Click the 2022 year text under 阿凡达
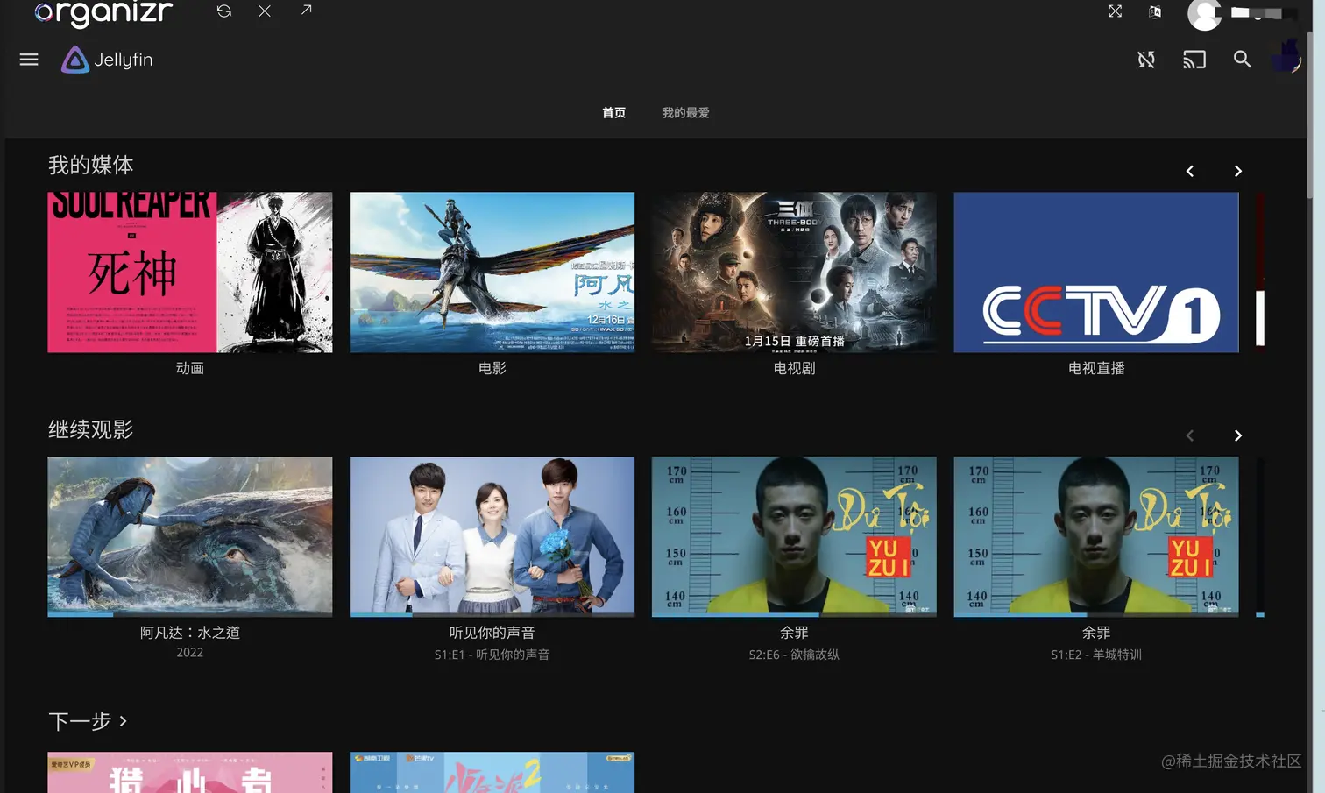 point(190,653)
